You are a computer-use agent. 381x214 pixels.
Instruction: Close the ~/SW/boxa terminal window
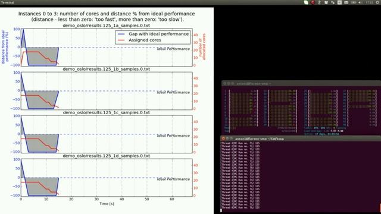coord(223,139)
